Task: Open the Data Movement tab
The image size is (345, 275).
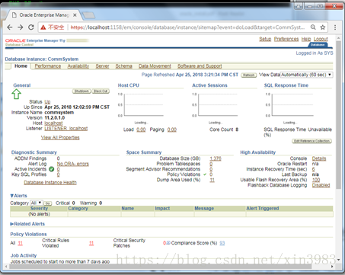Action: click(x=155, y=66)
